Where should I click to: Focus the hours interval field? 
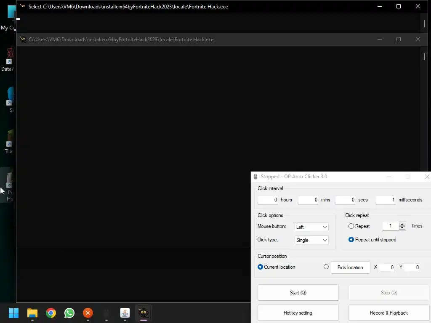pyautogui.click(x=268, y=200)
